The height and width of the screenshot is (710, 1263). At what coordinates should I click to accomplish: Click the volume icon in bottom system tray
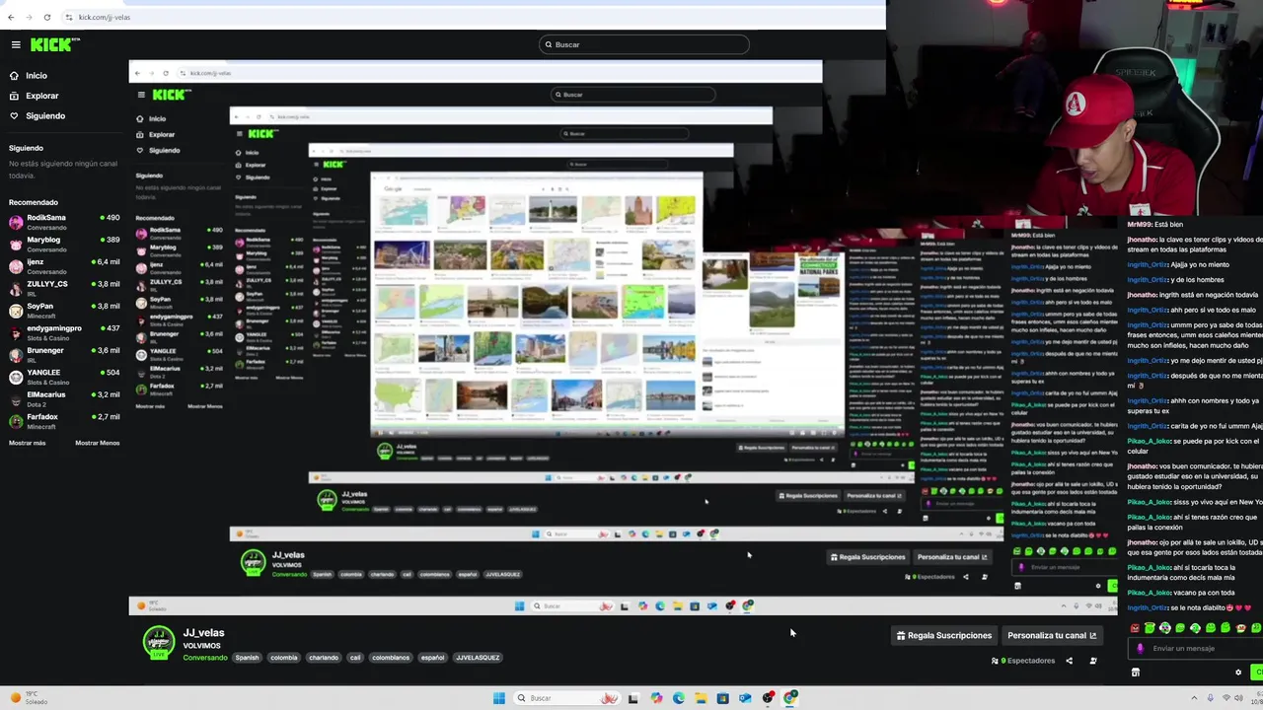(x=1238, y=698)
